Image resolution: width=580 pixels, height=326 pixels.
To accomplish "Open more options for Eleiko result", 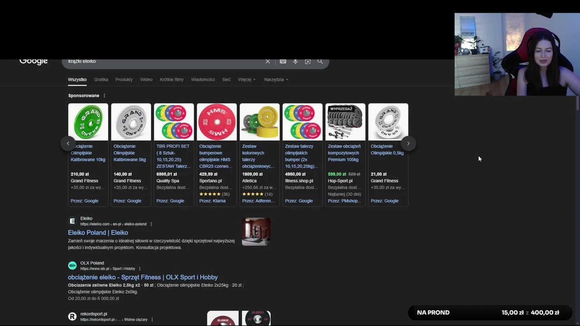I will point(151,224).
